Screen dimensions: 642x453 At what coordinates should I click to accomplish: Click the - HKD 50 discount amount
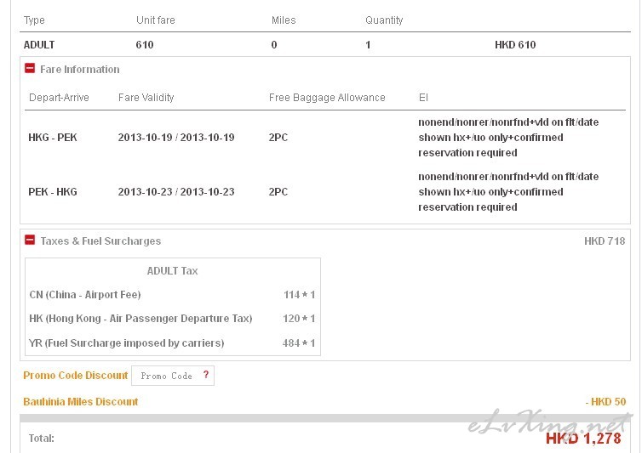click(x=605, y=401)
